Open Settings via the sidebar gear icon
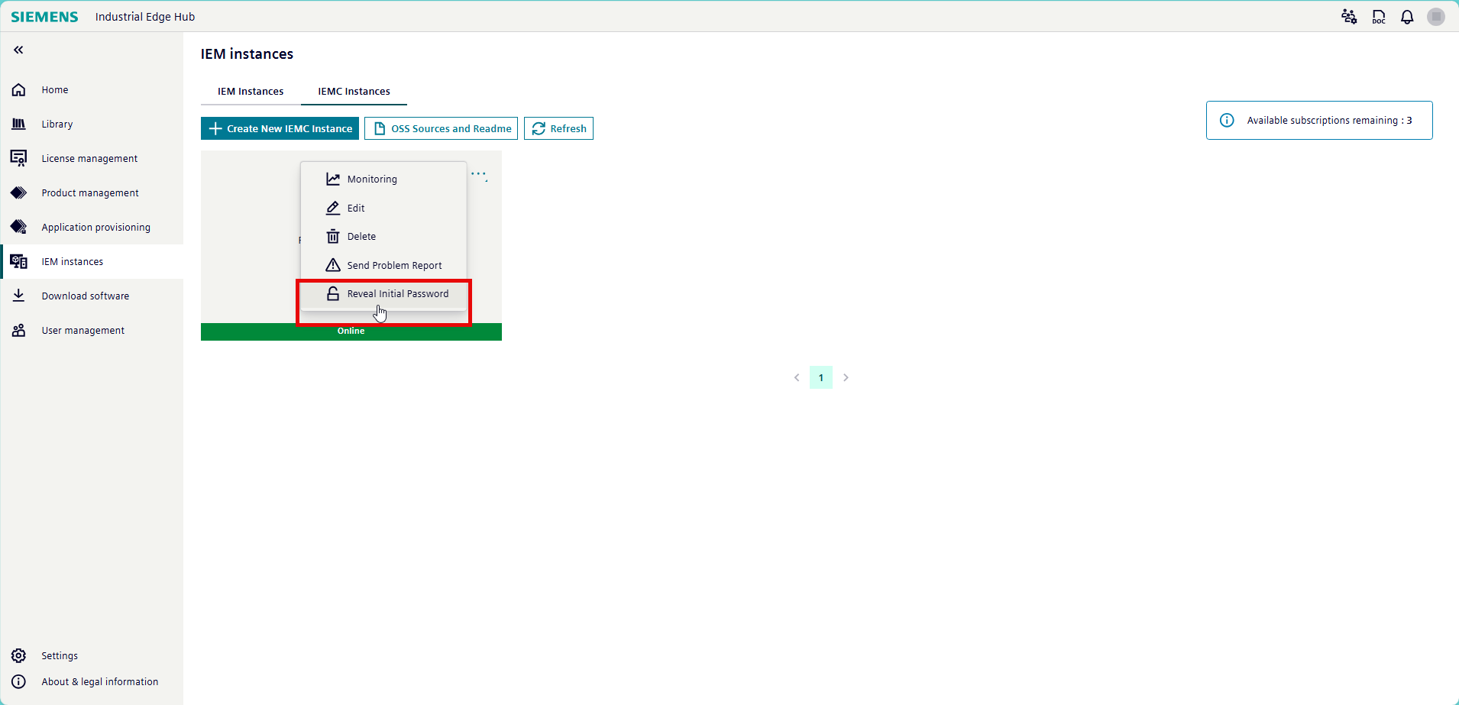 point(18,655)
